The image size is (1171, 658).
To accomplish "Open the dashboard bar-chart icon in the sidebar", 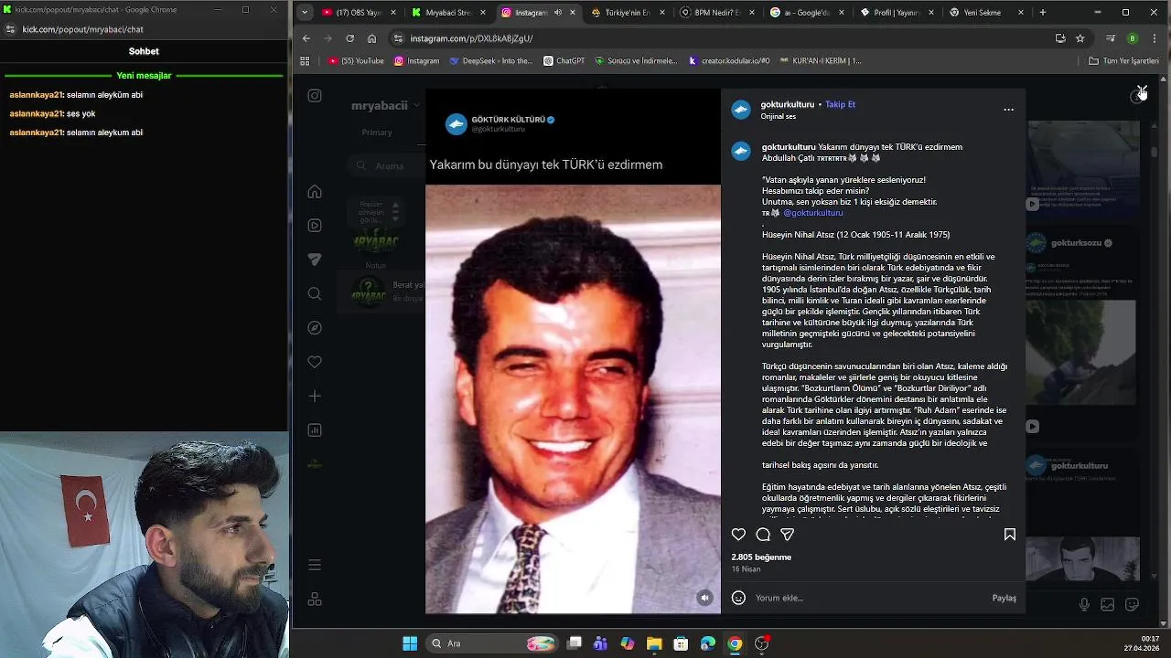I will (315, 430).
